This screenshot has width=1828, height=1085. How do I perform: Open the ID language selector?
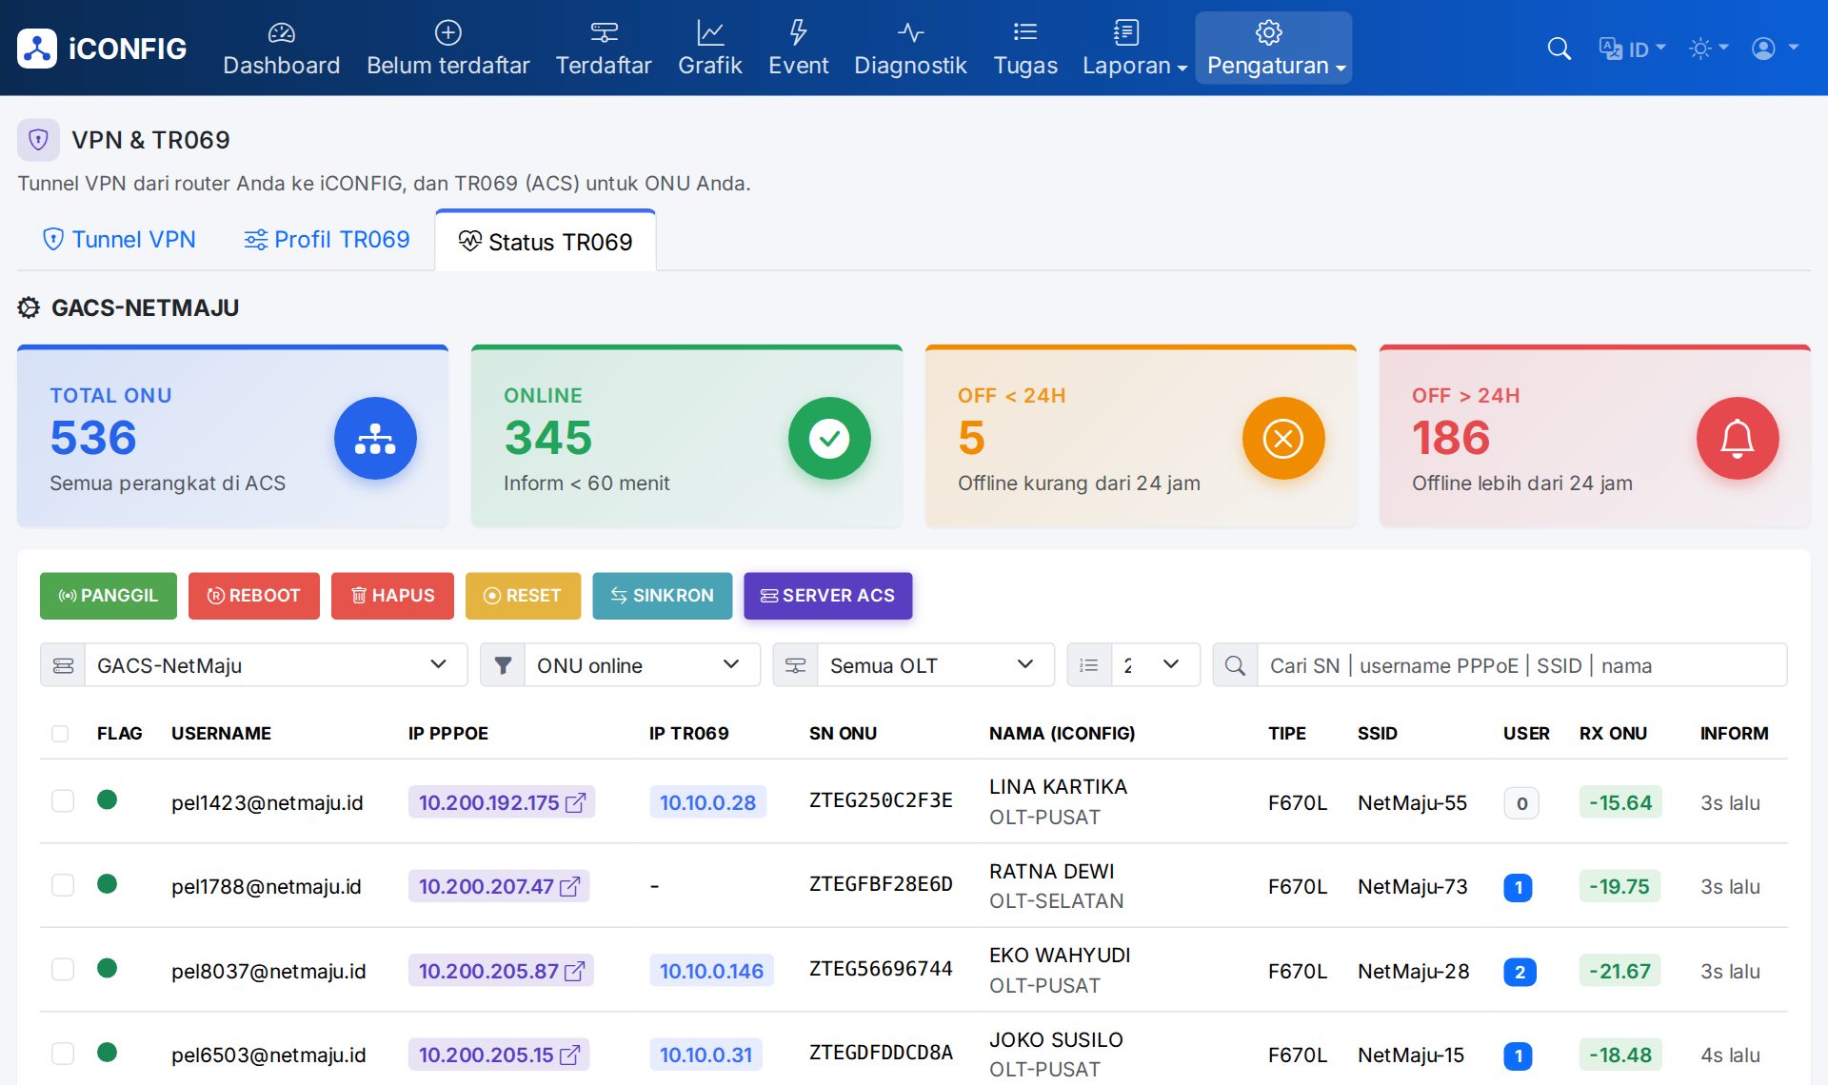click(1632, 49)
